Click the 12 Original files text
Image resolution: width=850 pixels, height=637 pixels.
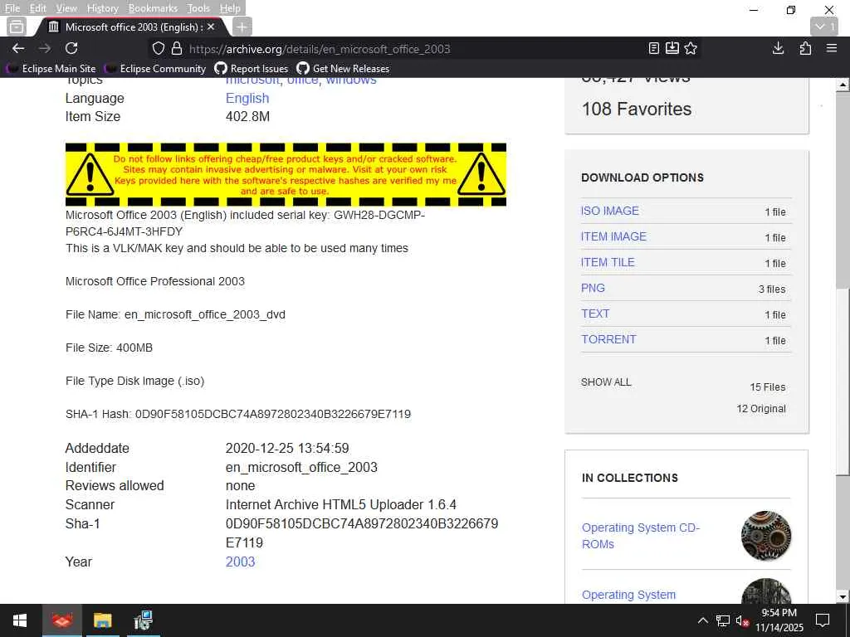[761, 408]
